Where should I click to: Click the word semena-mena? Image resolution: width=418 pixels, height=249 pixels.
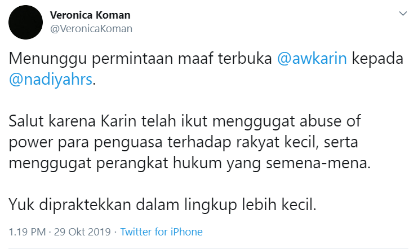318,163
